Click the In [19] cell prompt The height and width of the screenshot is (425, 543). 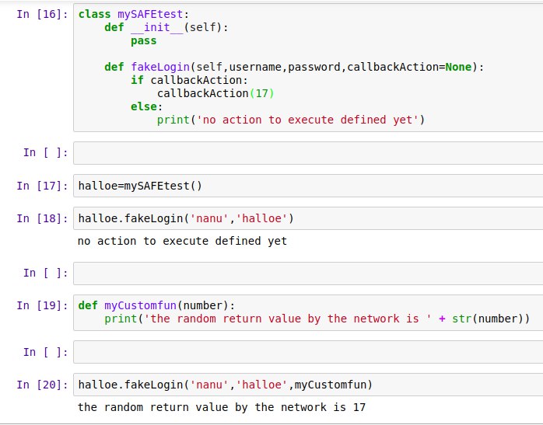point(42,305)
